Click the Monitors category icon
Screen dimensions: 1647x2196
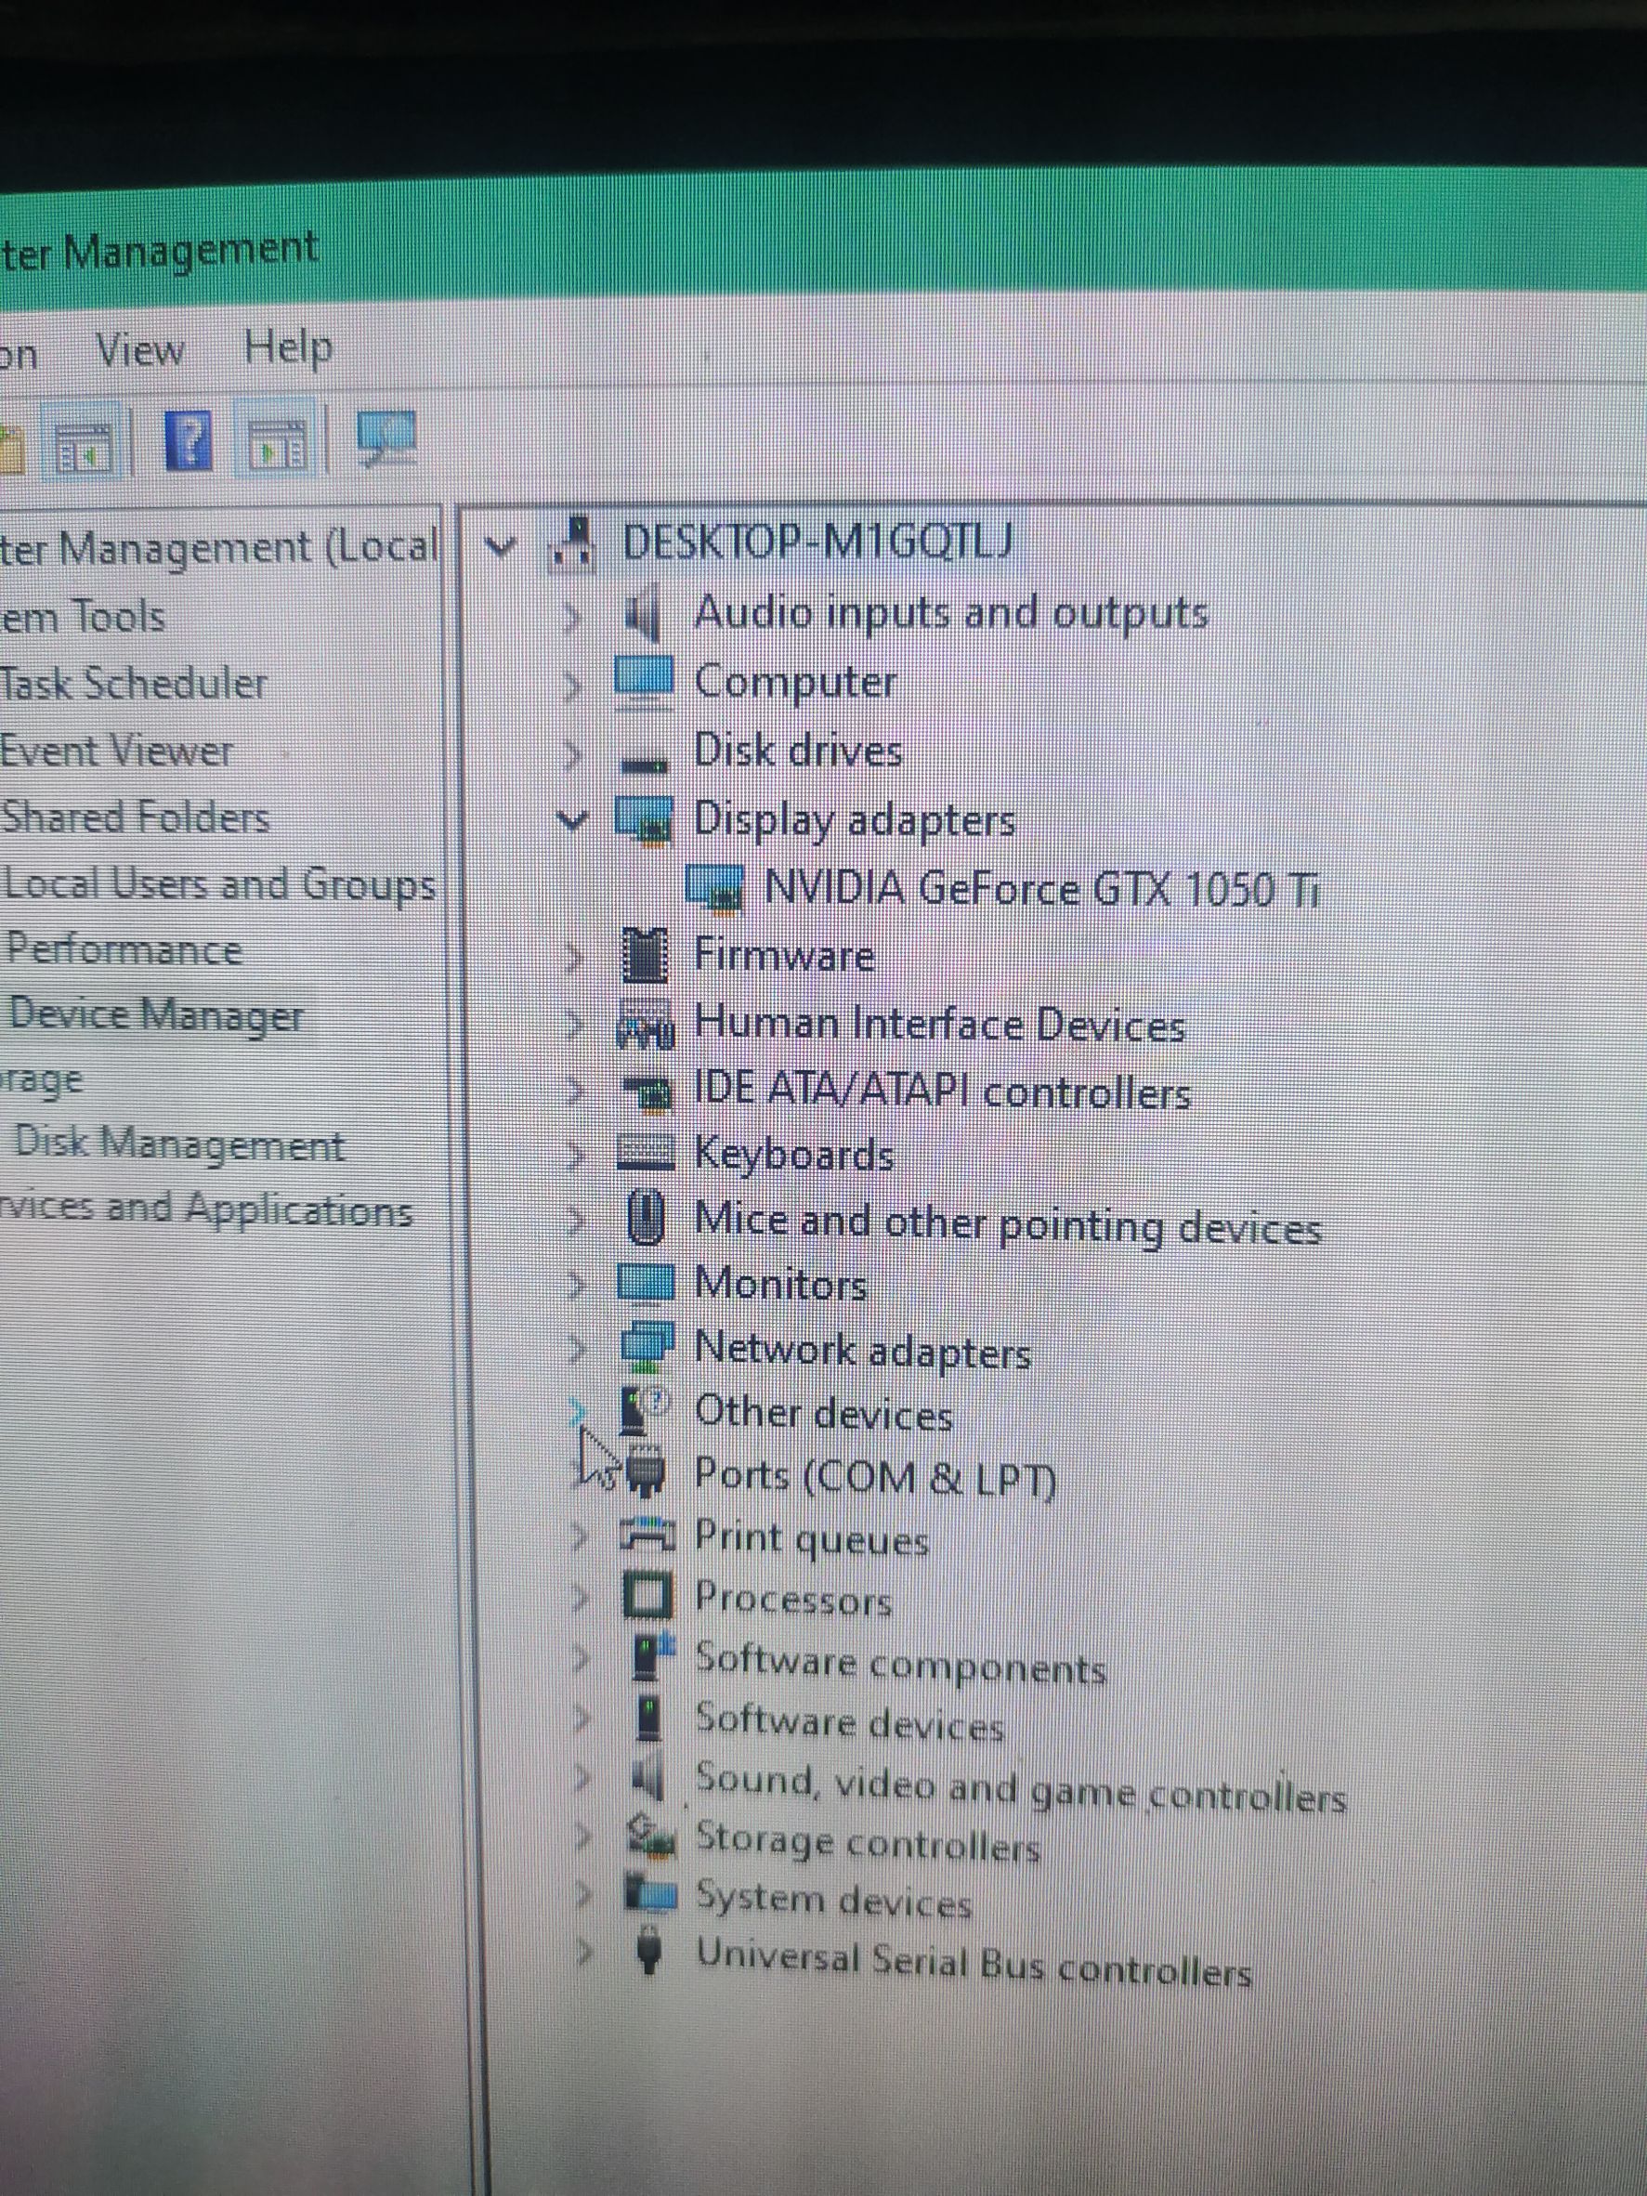(x=647, y=1282)
